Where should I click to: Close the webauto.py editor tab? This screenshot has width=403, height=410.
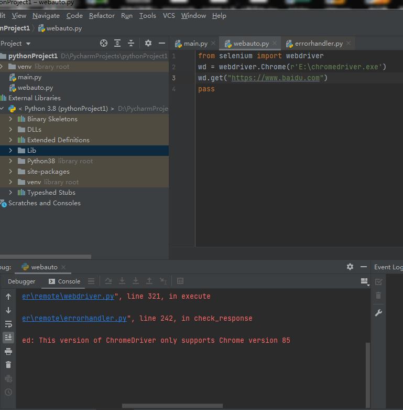pyautogui.click(x=275, y=43)
